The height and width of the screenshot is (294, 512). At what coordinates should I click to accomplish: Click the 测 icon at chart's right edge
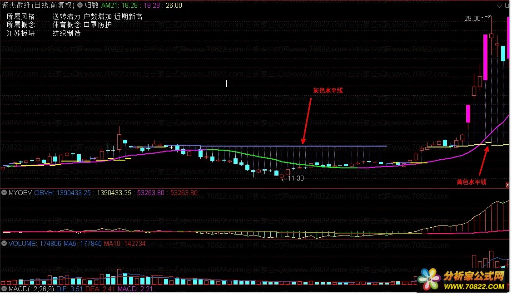pyautogui.click(x=507, y=185)
